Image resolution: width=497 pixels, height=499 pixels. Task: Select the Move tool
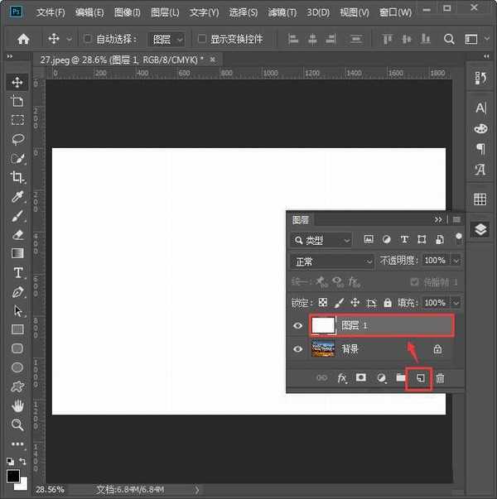coord(17,82)
